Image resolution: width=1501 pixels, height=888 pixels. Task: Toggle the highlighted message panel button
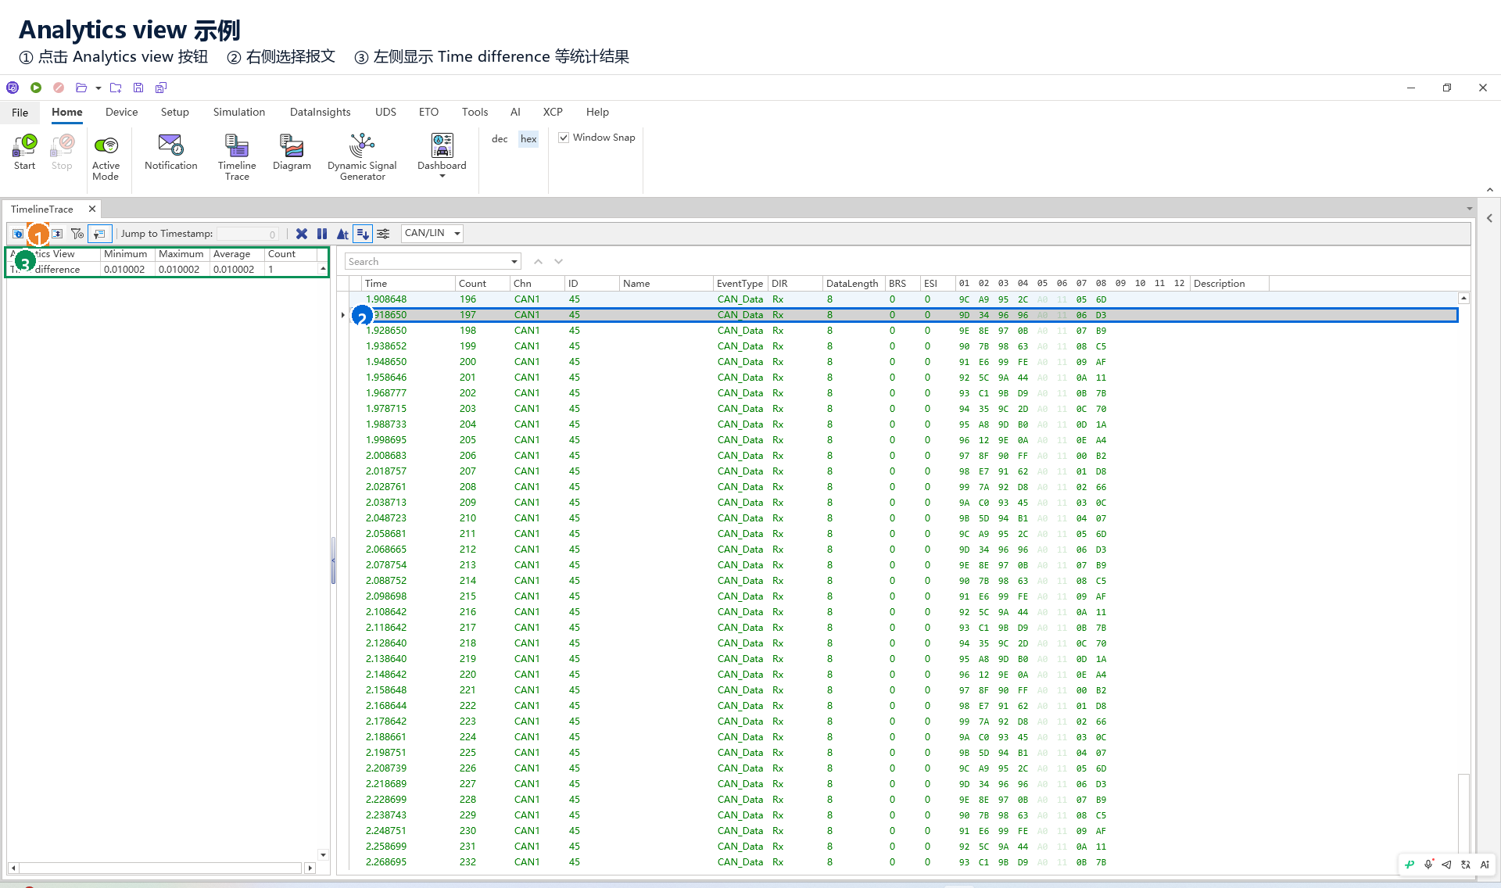tap(99, 234)
